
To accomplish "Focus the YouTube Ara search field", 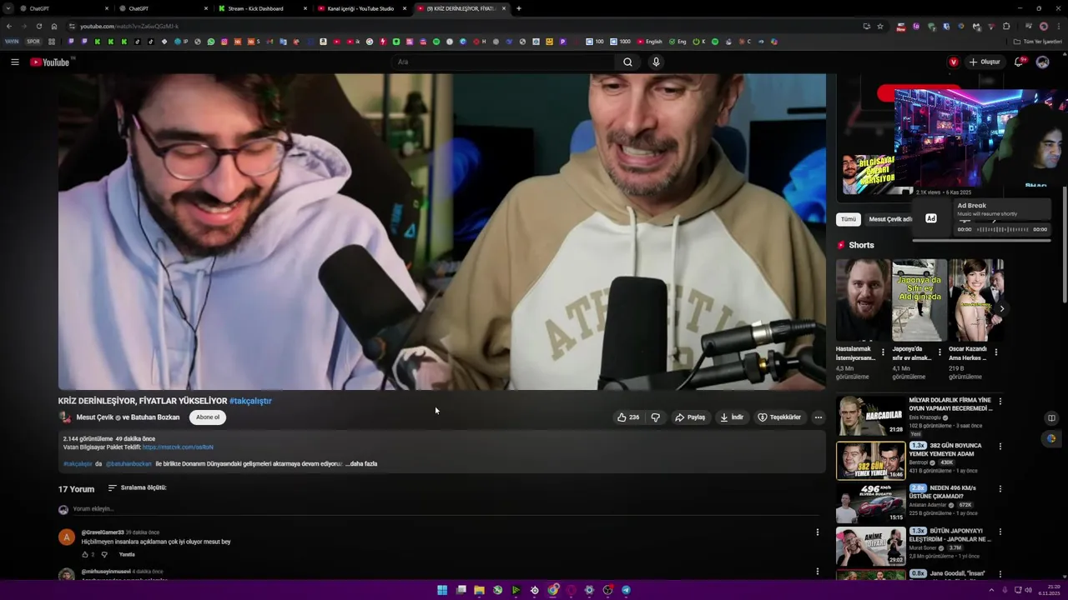I will click(x=505, y=62).
